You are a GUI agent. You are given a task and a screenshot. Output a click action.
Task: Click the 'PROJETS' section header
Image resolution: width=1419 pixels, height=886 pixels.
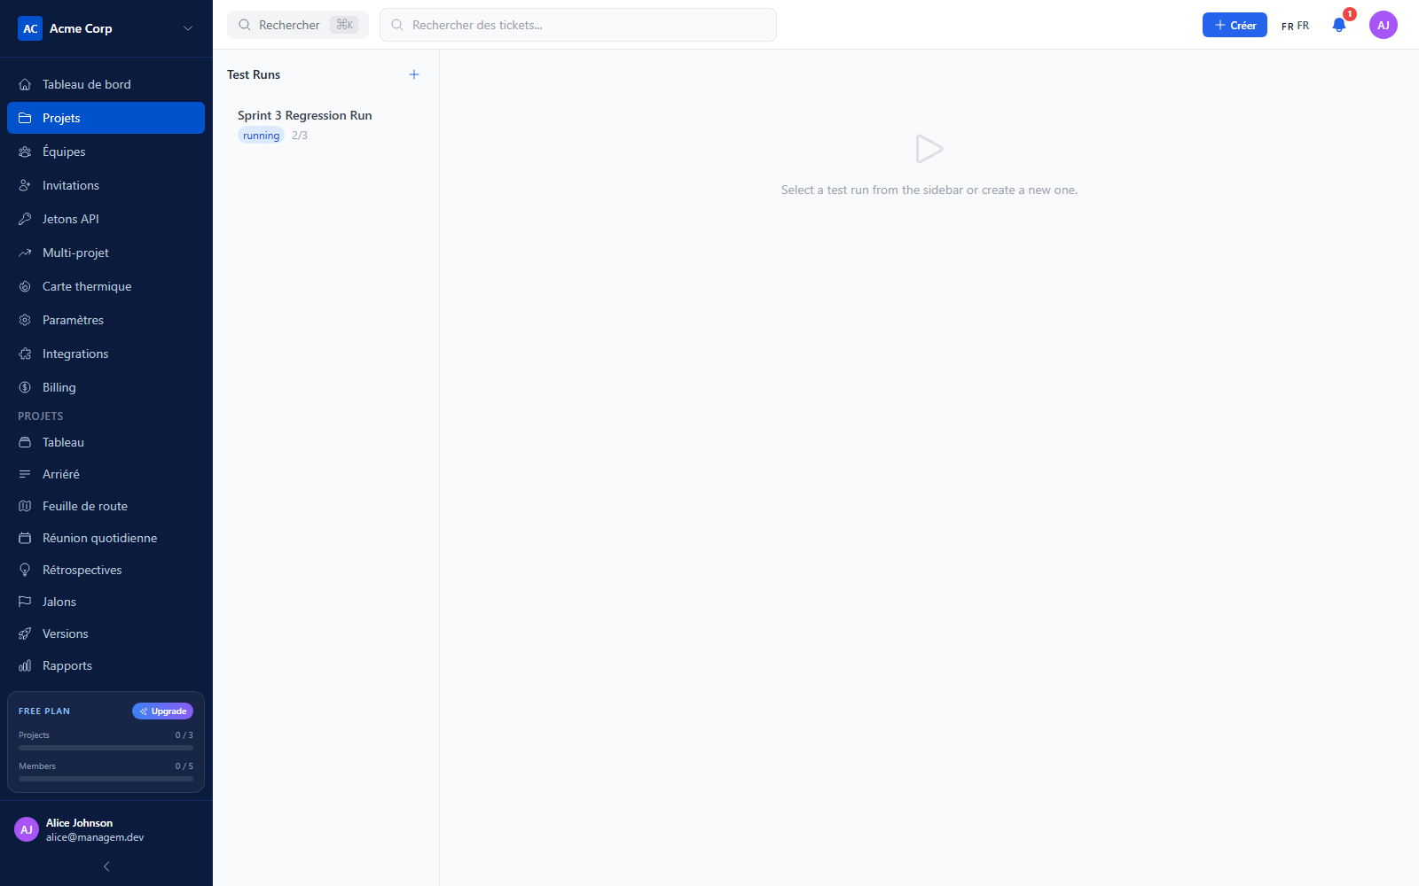tap(41, 416)
